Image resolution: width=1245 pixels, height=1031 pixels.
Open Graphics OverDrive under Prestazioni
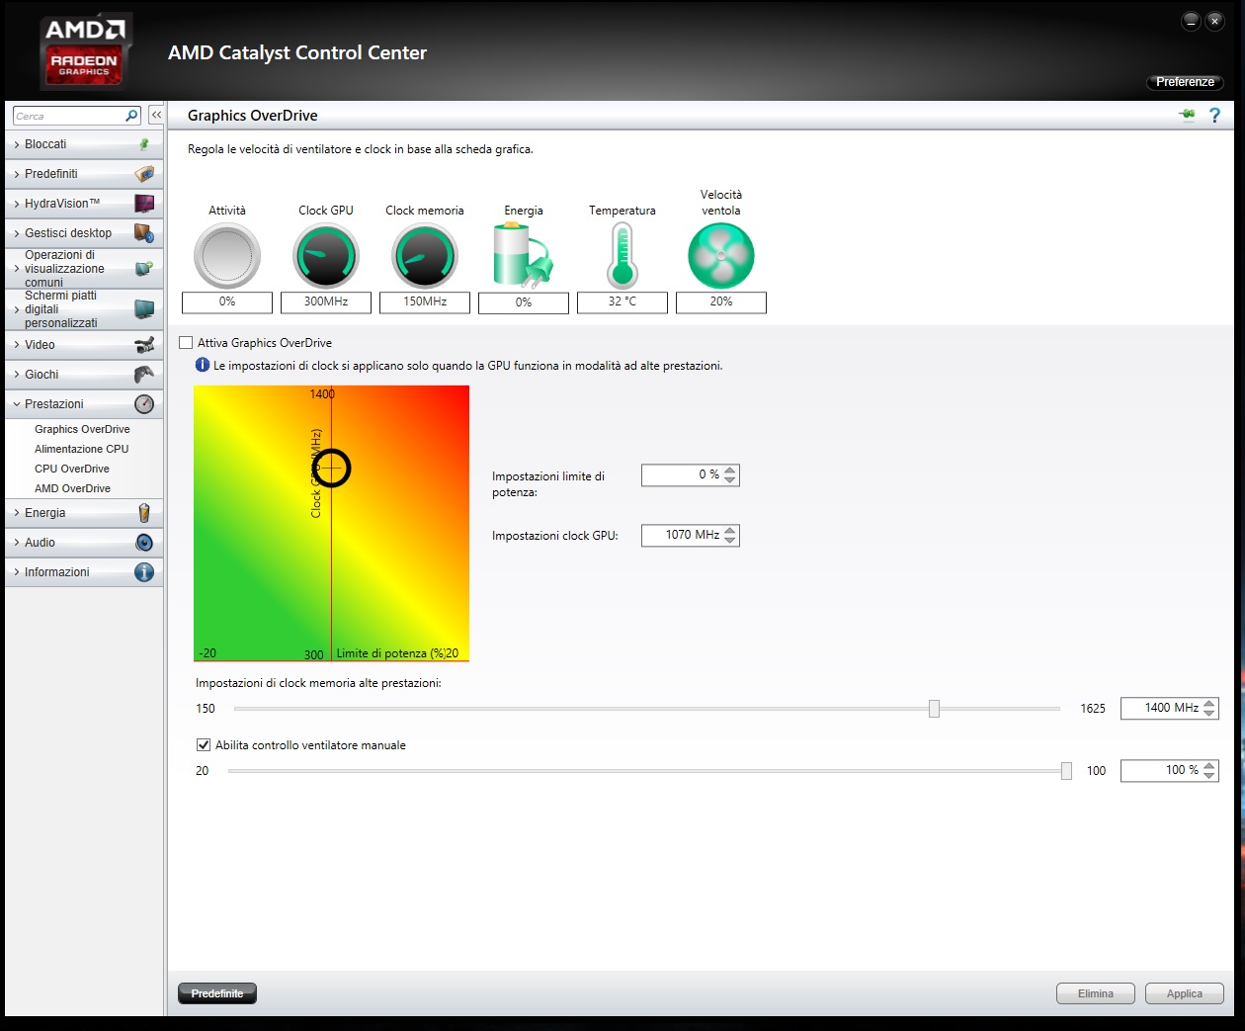pos(82,429)
